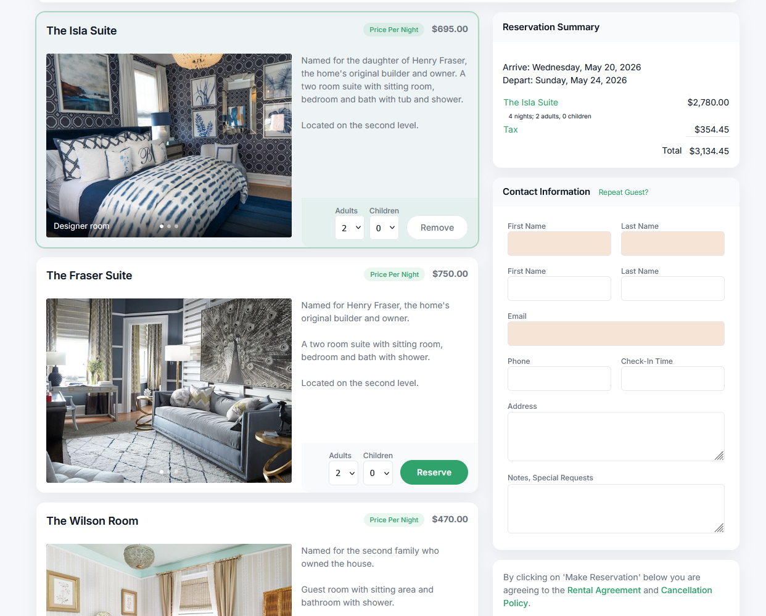
Task: Click the Tax link in summary
Action: (511, 129)
